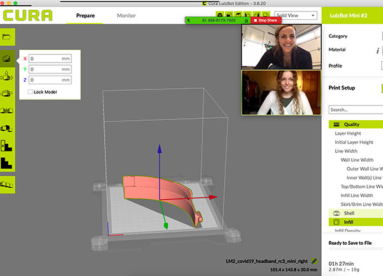
Task: Click the LM2_covid19_headband_rc3_mini_right file name
Action: click(267, 261)
